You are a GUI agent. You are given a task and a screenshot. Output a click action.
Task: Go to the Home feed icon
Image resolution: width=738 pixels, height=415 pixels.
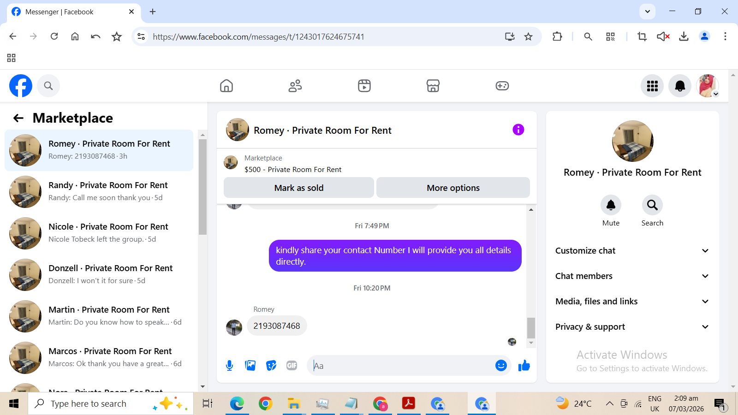coord(226,86)
